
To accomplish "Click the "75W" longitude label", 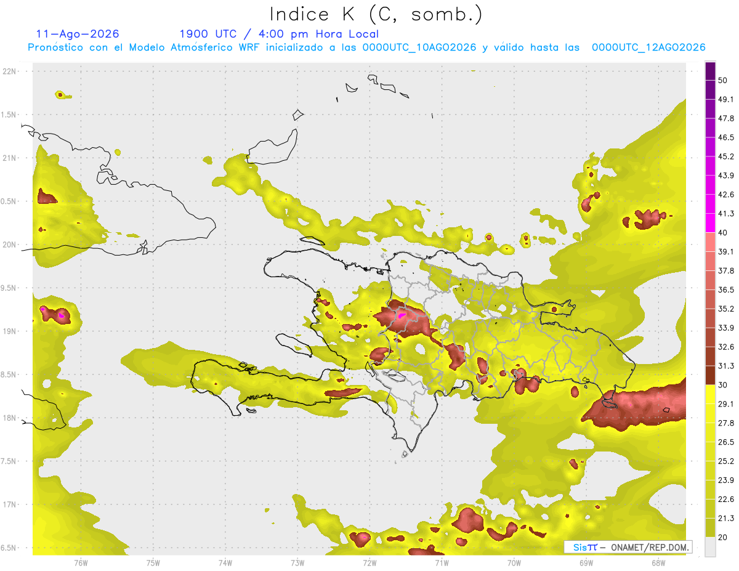I will 153,562.
